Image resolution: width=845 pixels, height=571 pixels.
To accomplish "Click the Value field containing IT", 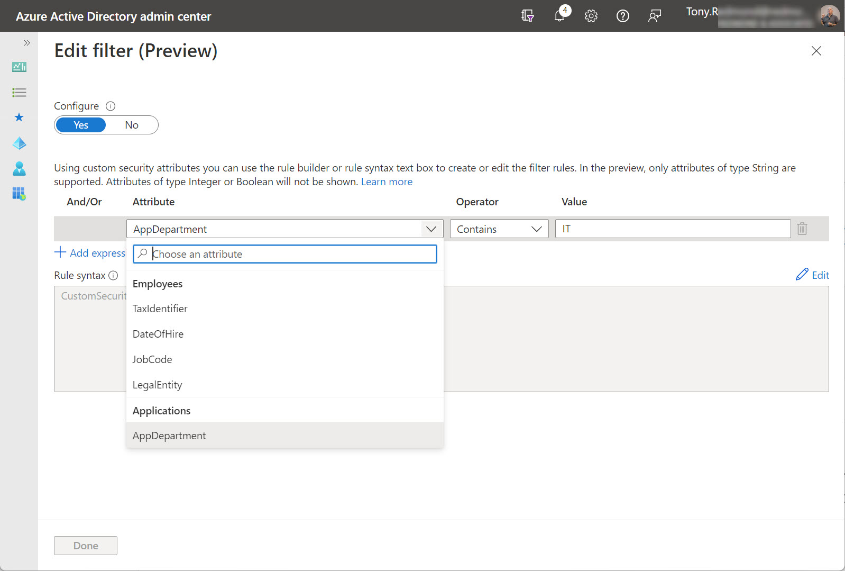I will click(673, 229).
